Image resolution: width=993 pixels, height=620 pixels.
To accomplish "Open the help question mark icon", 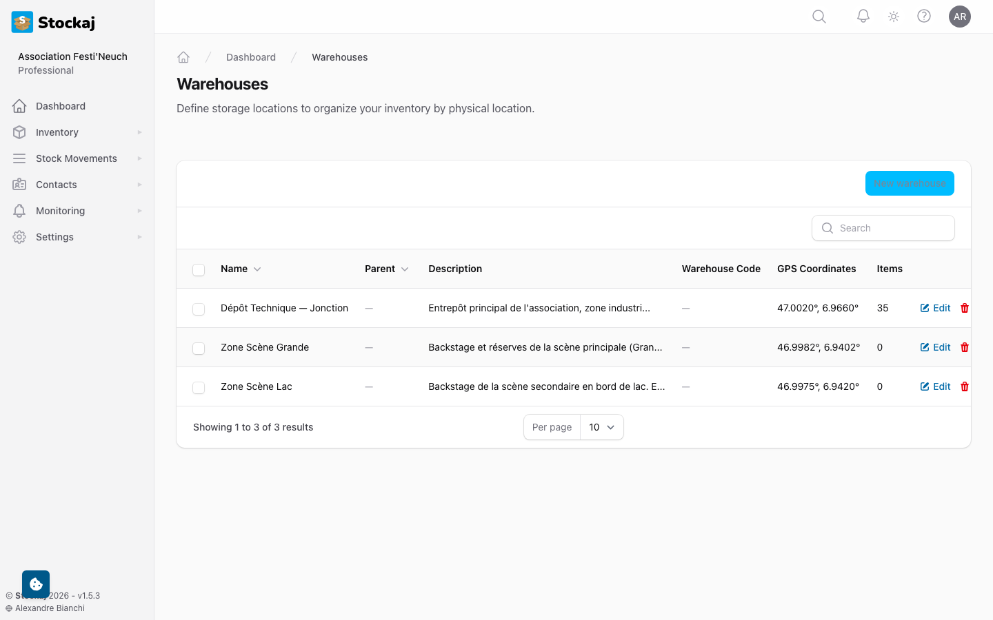I will coord(924,17).
